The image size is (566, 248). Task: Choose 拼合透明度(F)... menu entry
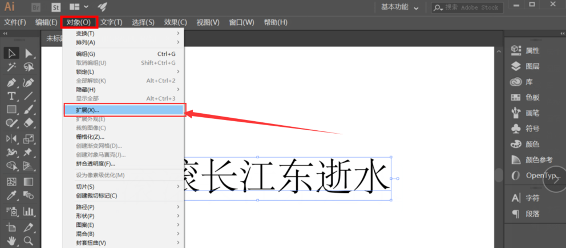[x=124, y=164]
